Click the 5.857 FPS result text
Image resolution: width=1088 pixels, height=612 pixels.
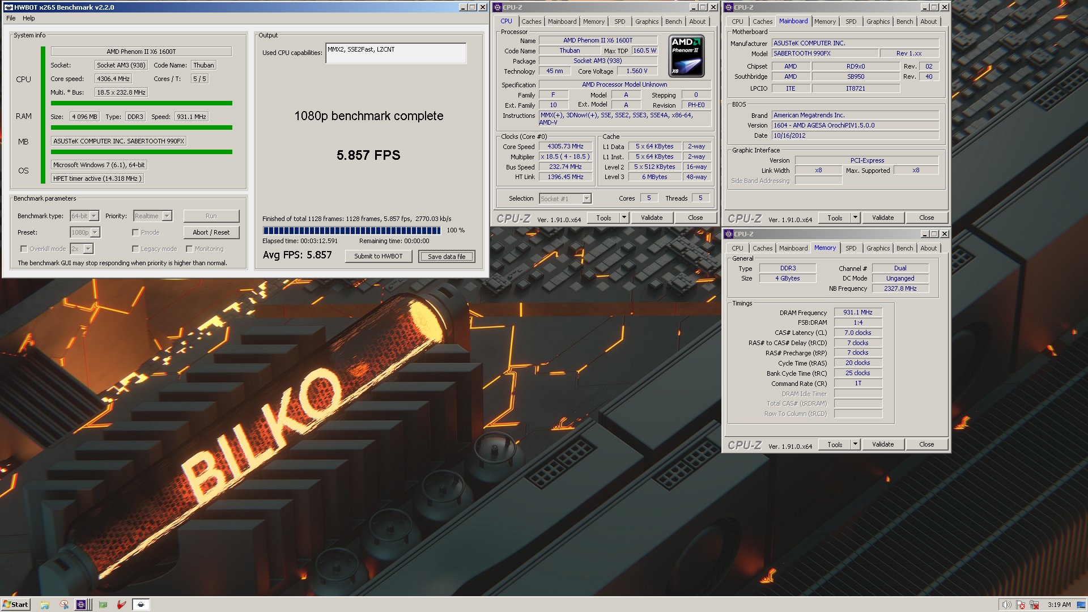(x=368, y=155)
